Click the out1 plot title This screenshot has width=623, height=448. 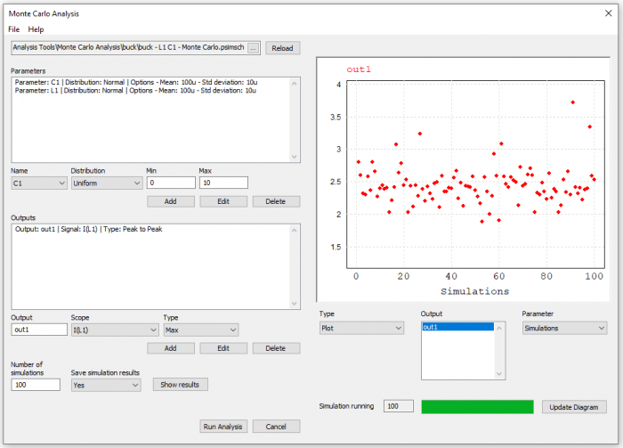click(359, 69)
